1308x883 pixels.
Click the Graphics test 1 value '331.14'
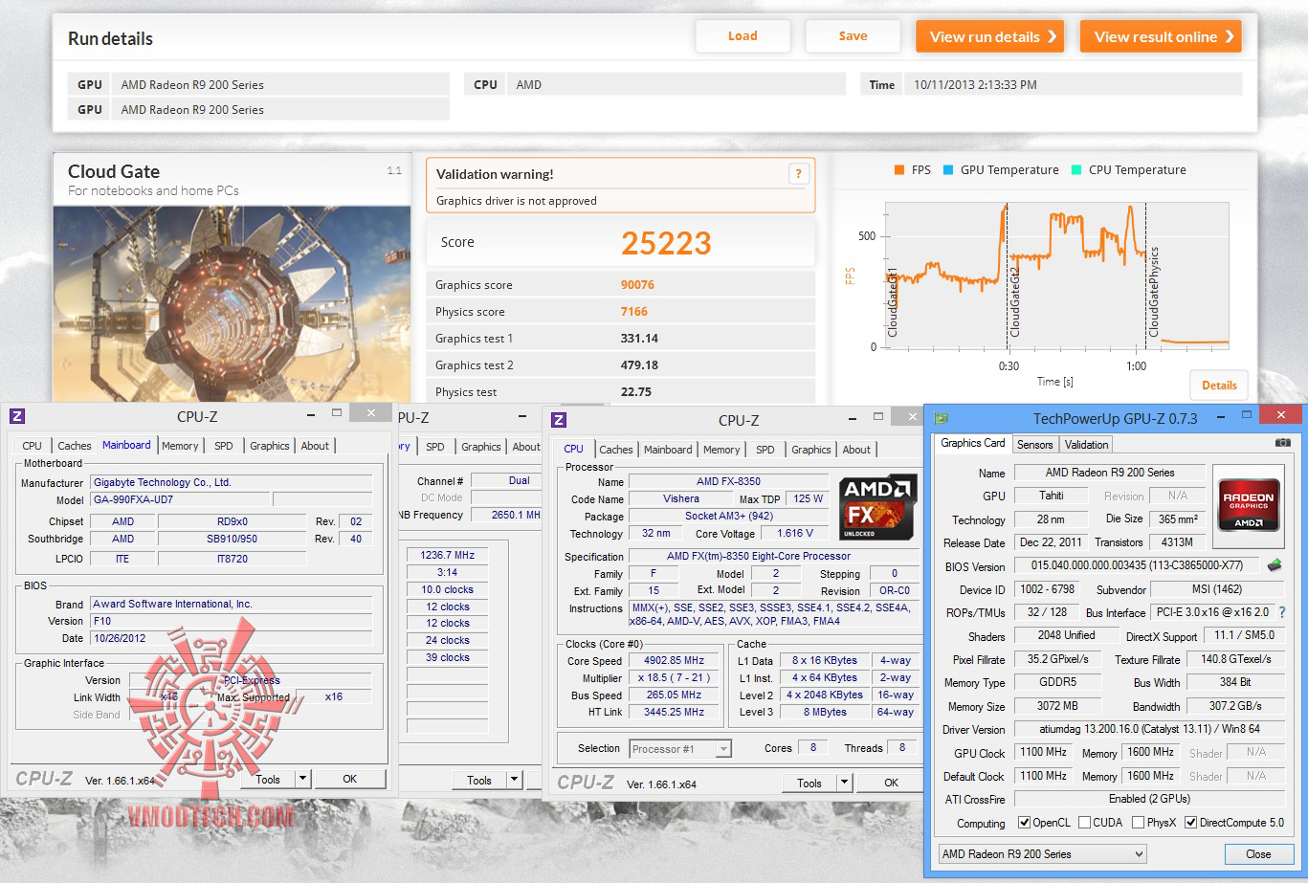639,339
